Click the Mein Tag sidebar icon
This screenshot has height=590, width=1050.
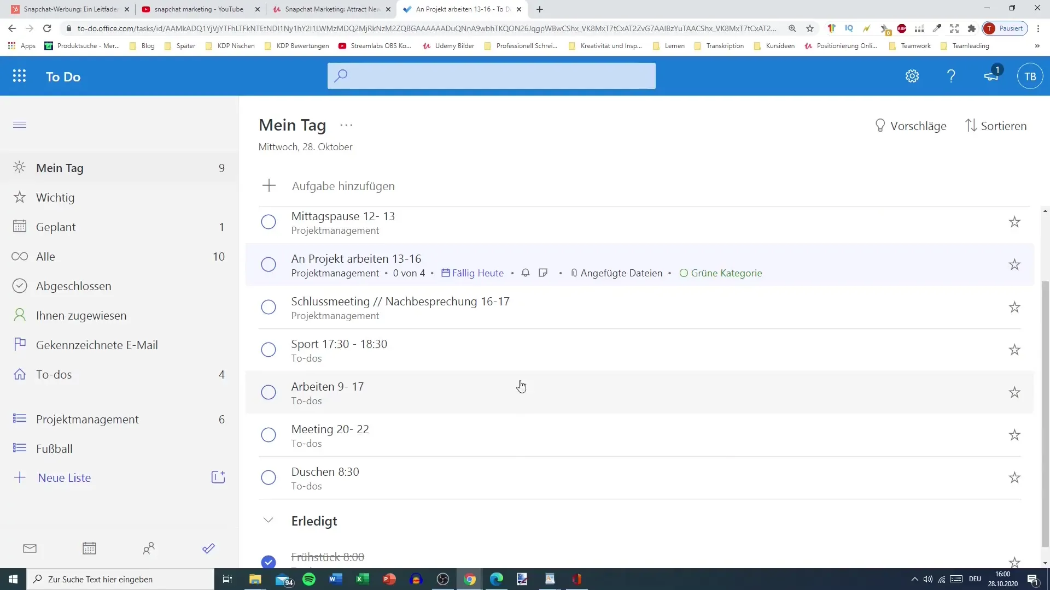click(x=20, y=168)
